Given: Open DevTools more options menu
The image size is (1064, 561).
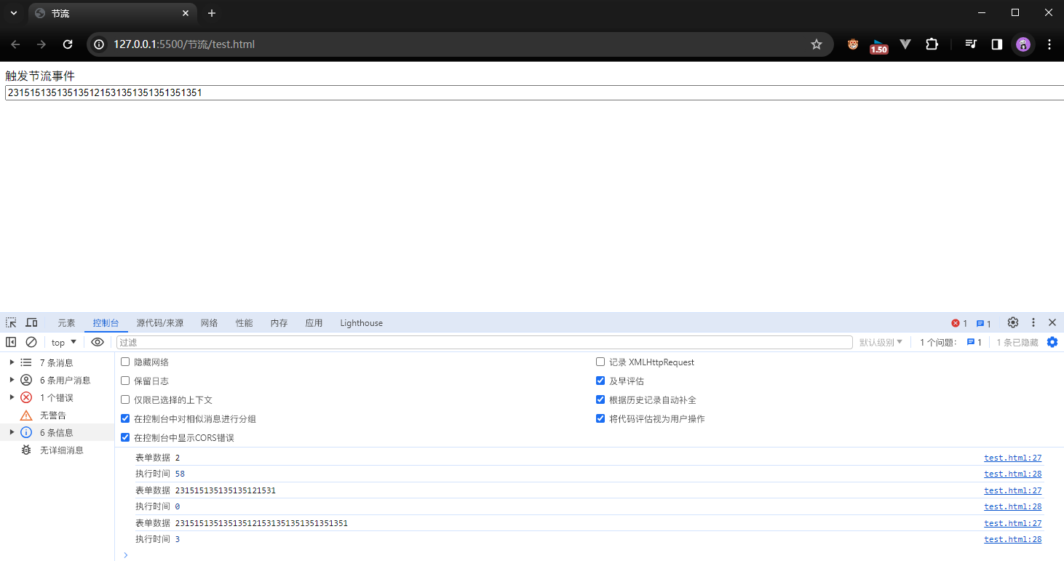Looking at the screenshot, I should click(1033, 322).
